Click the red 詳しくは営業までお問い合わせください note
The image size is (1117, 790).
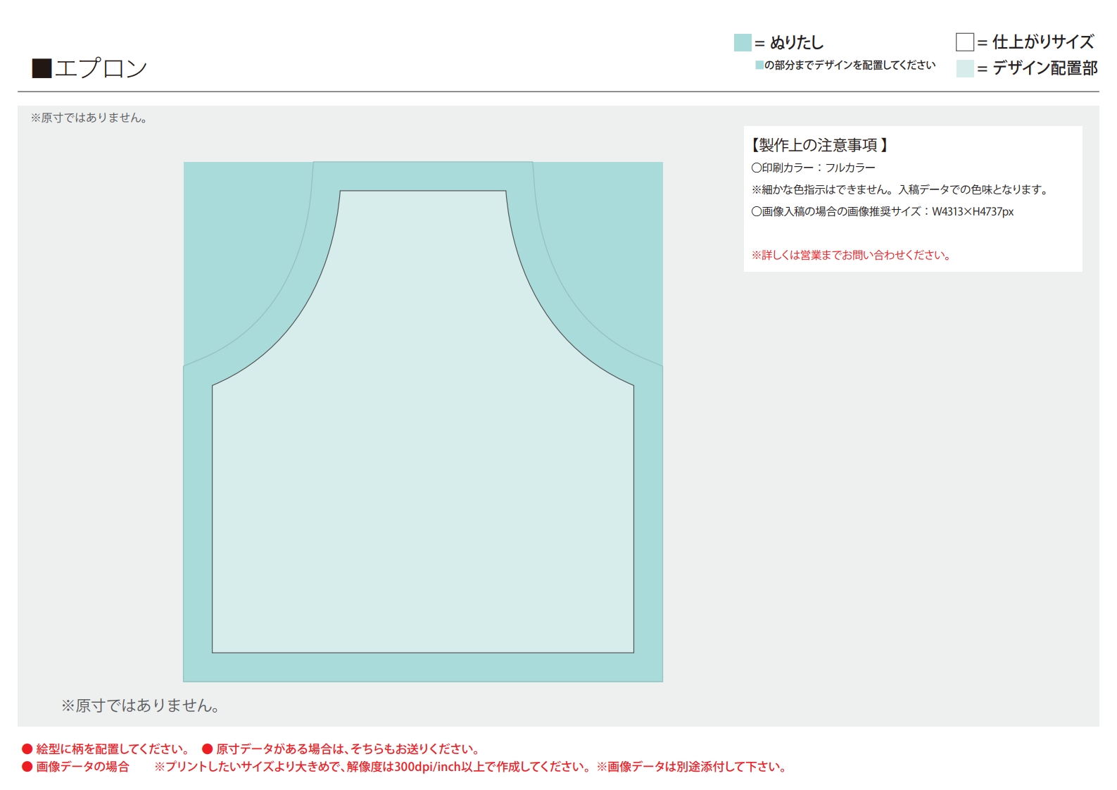point(851,255)
